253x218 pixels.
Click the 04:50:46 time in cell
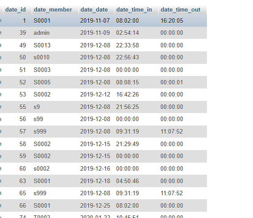[127, 181]
